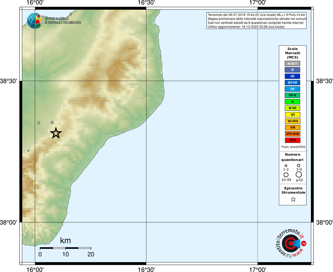
Task: Click the top 16°30' longitude label
Action: click(x=146, y=3)
